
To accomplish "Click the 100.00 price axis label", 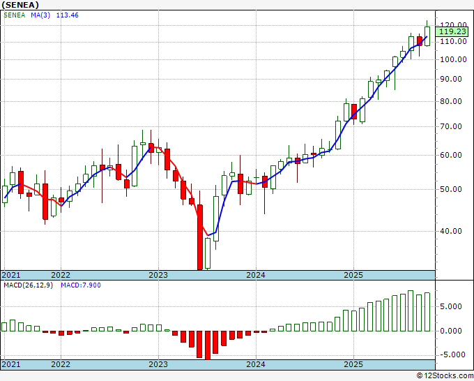I will point(454,59).
